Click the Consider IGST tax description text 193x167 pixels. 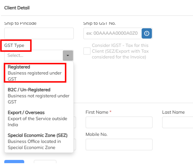click(x=120, y=51)
